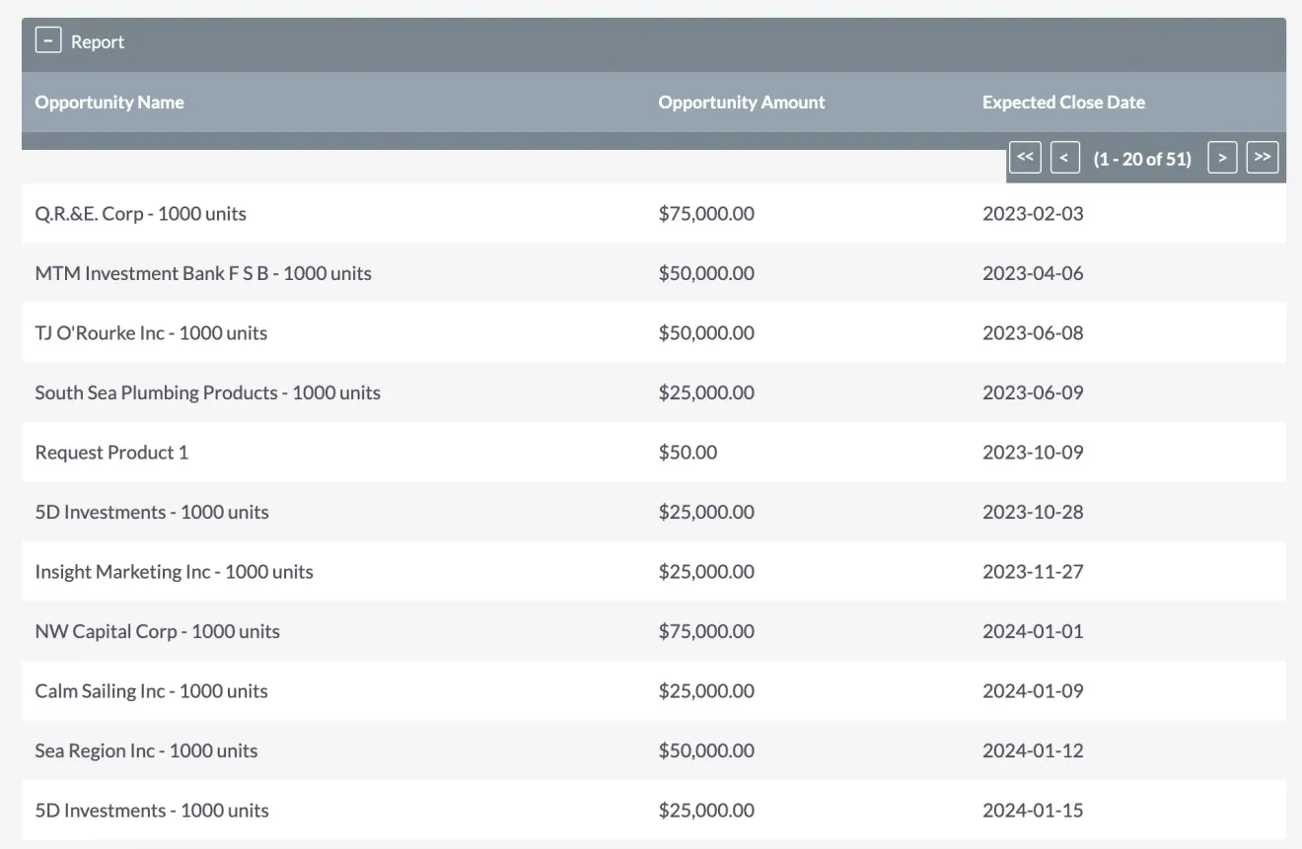This screenshot has width=1302, height=849.
Task: Open the 5D Investments opportunity closing 2023-10-28
Action: click(151, 512)
